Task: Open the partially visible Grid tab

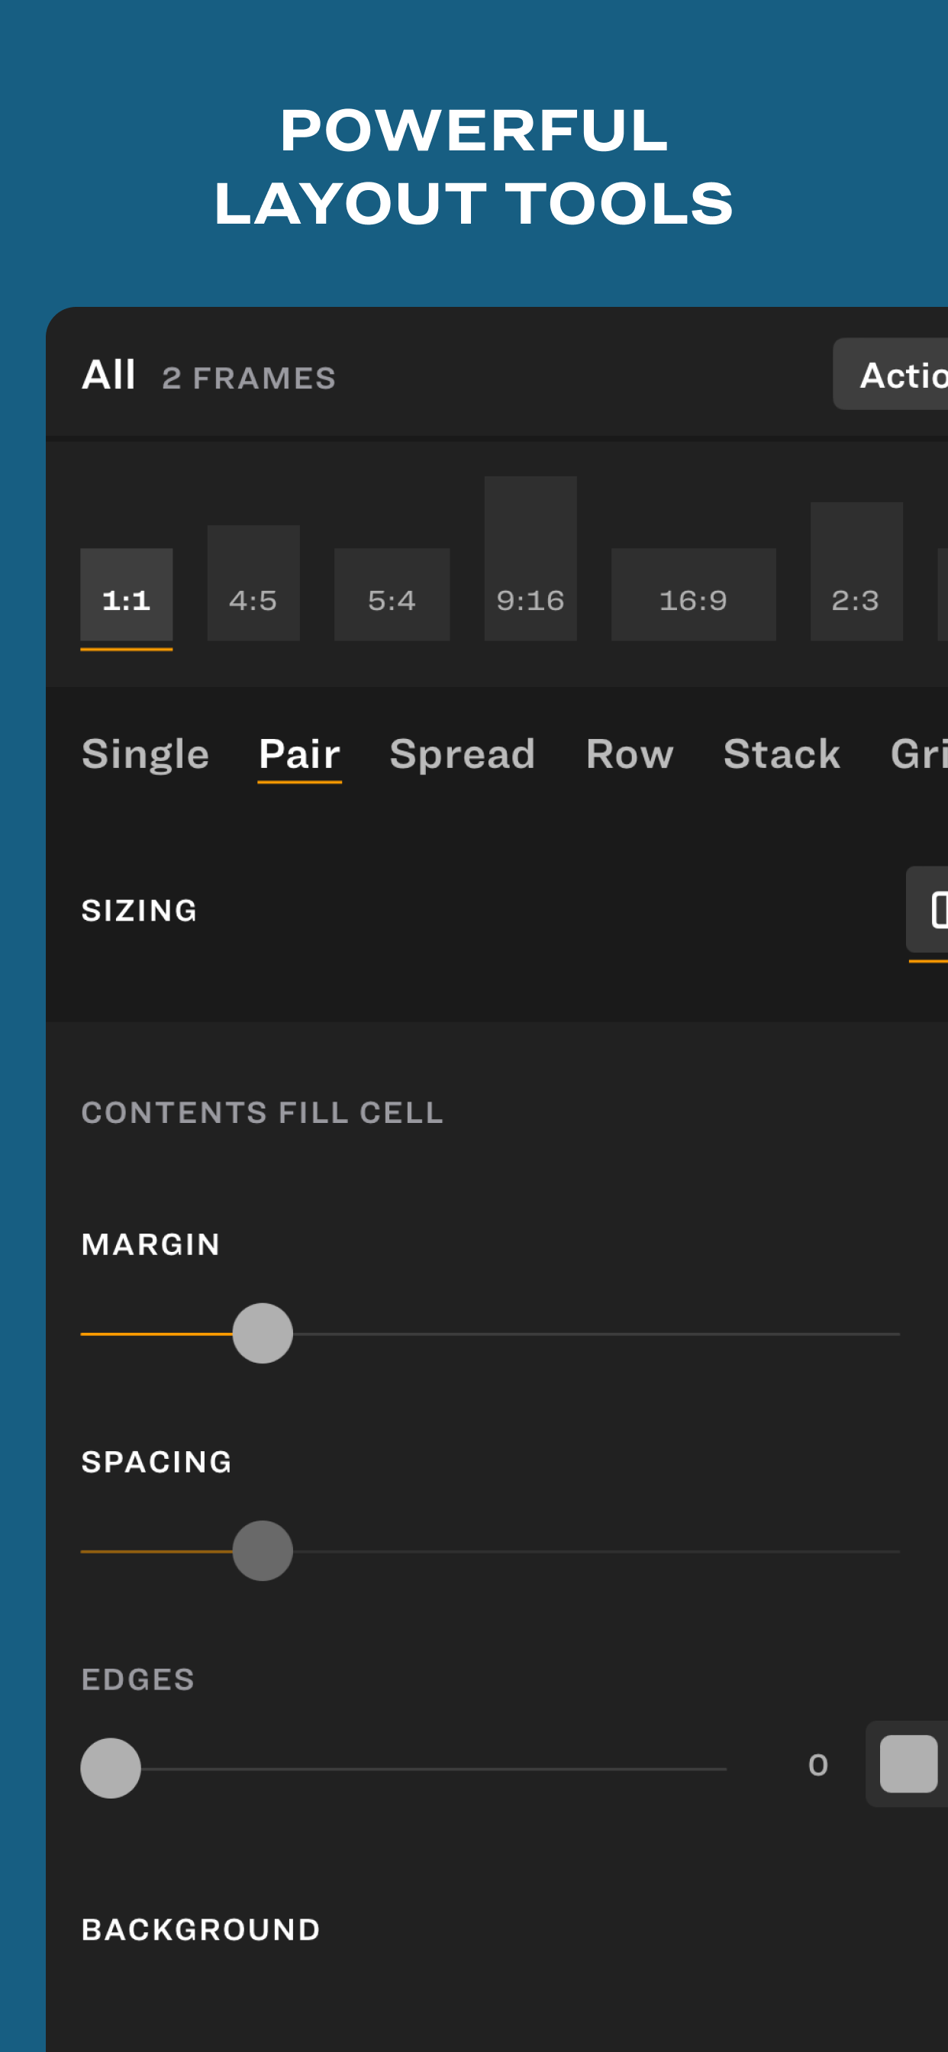Action: point(918,753)
